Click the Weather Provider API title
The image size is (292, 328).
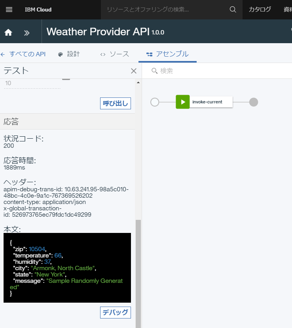[x=98, y=32]
